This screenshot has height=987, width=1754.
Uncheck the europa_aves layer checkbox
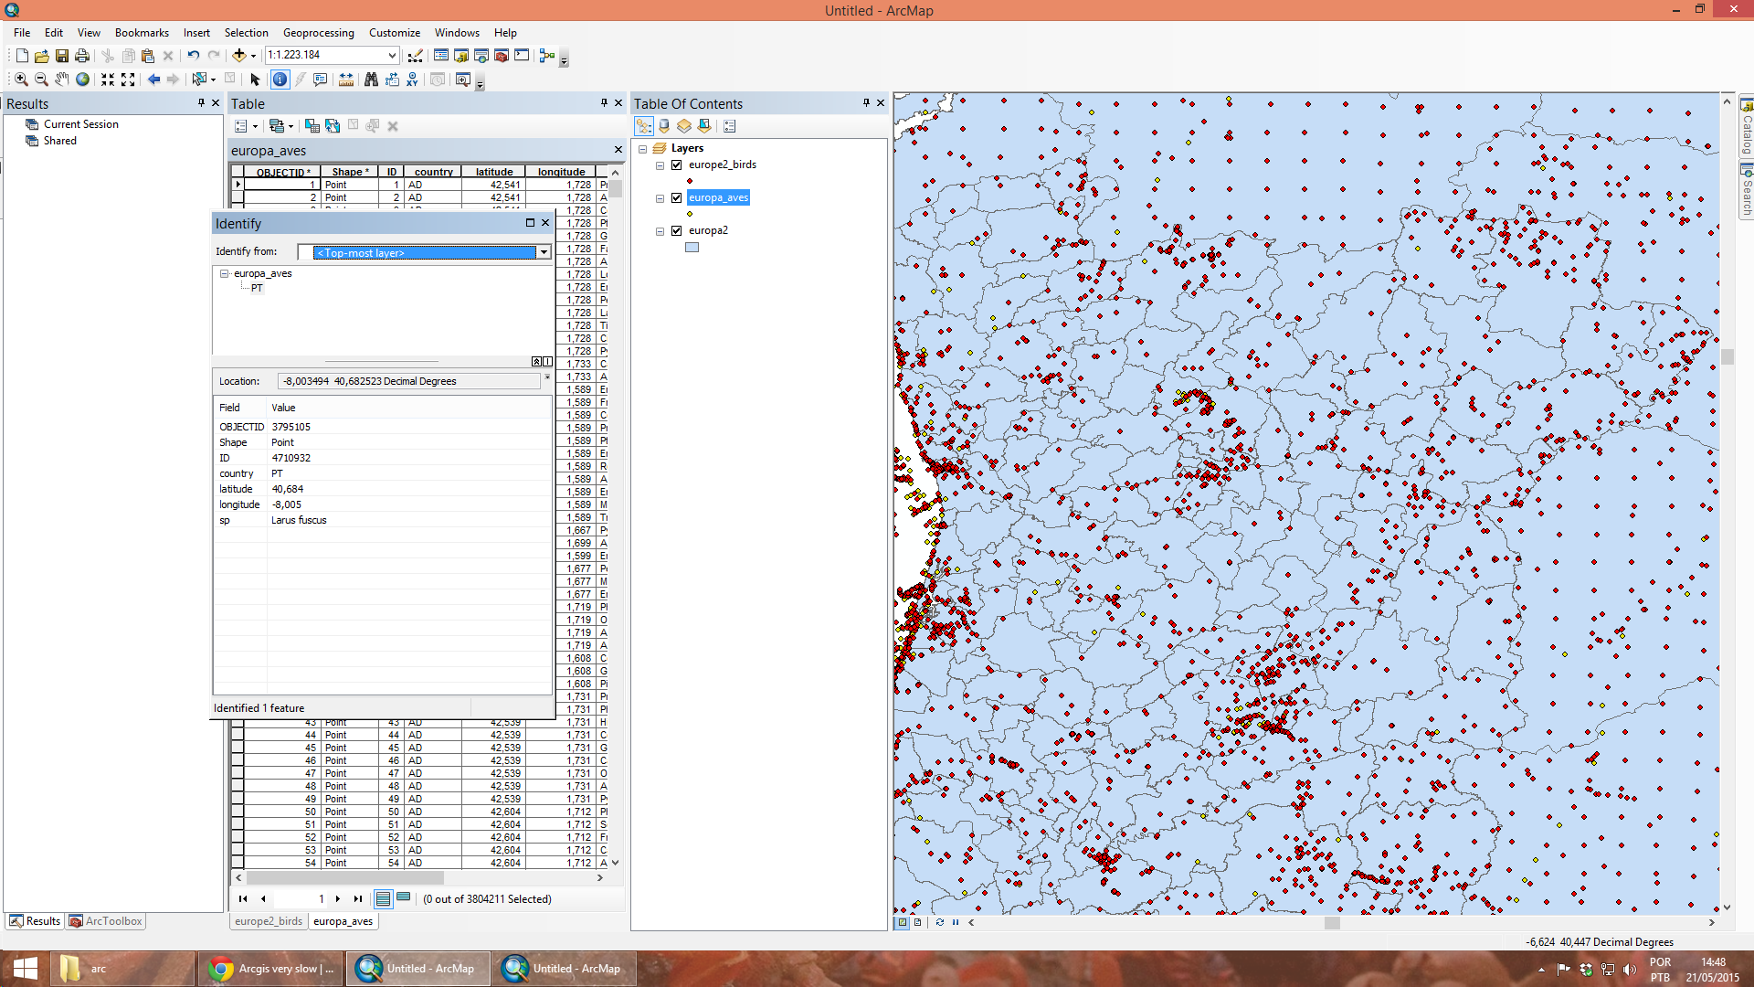tap(676, 197)
